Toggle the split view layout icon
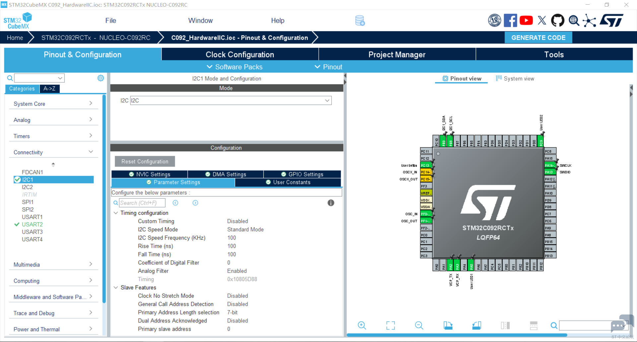This screenshot has height=342, width=637. (x=505, y=325)
